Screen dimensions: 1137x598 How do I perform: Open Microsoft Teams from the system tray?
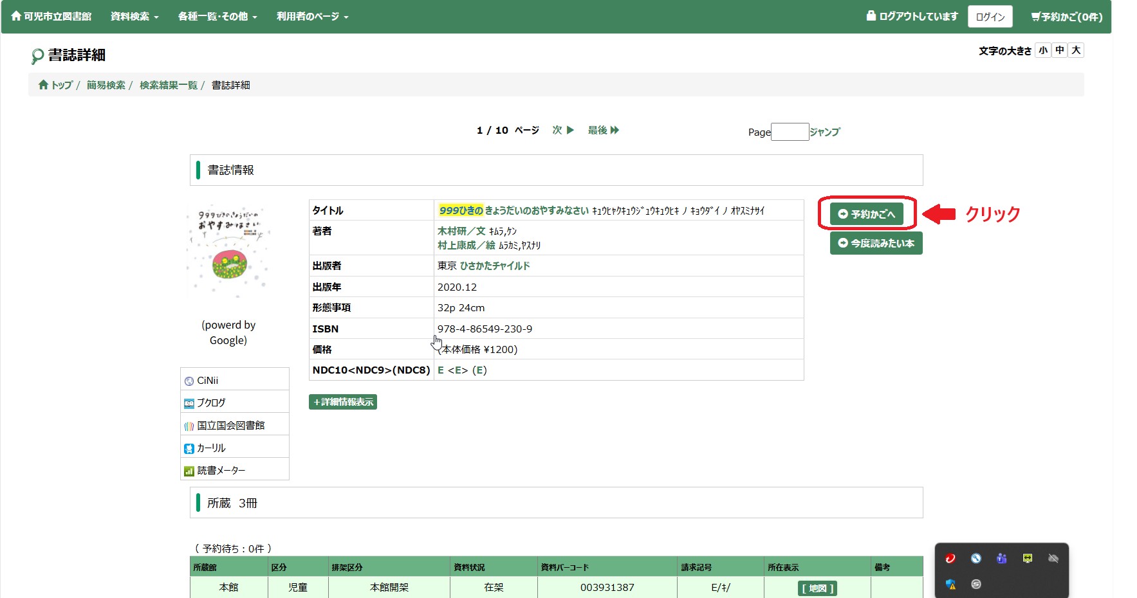[x=1001, y=559]
